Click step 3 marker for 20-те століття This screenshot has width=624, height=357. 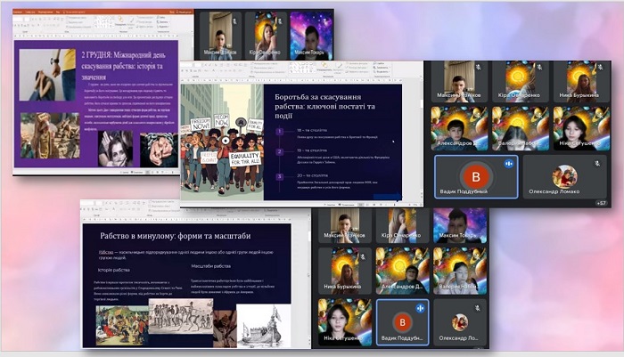tap(280, 176)
